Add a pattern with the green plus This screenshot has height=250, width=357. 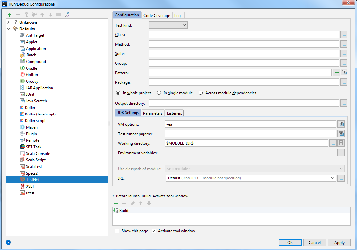[x=337, y=73]
